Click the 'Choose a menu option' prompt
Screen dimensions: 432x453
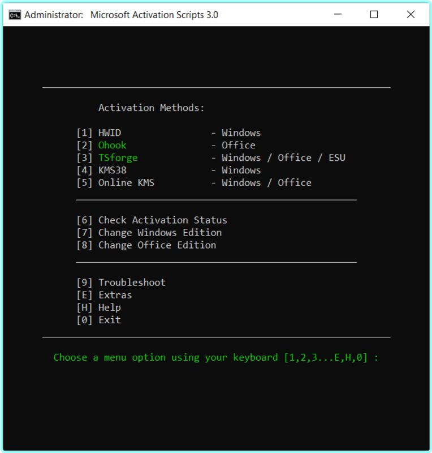(x=216, y=358)
